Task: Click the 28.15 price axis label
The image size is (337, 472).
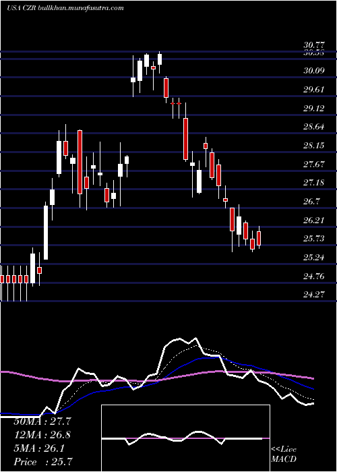Action: coord(314,146)
